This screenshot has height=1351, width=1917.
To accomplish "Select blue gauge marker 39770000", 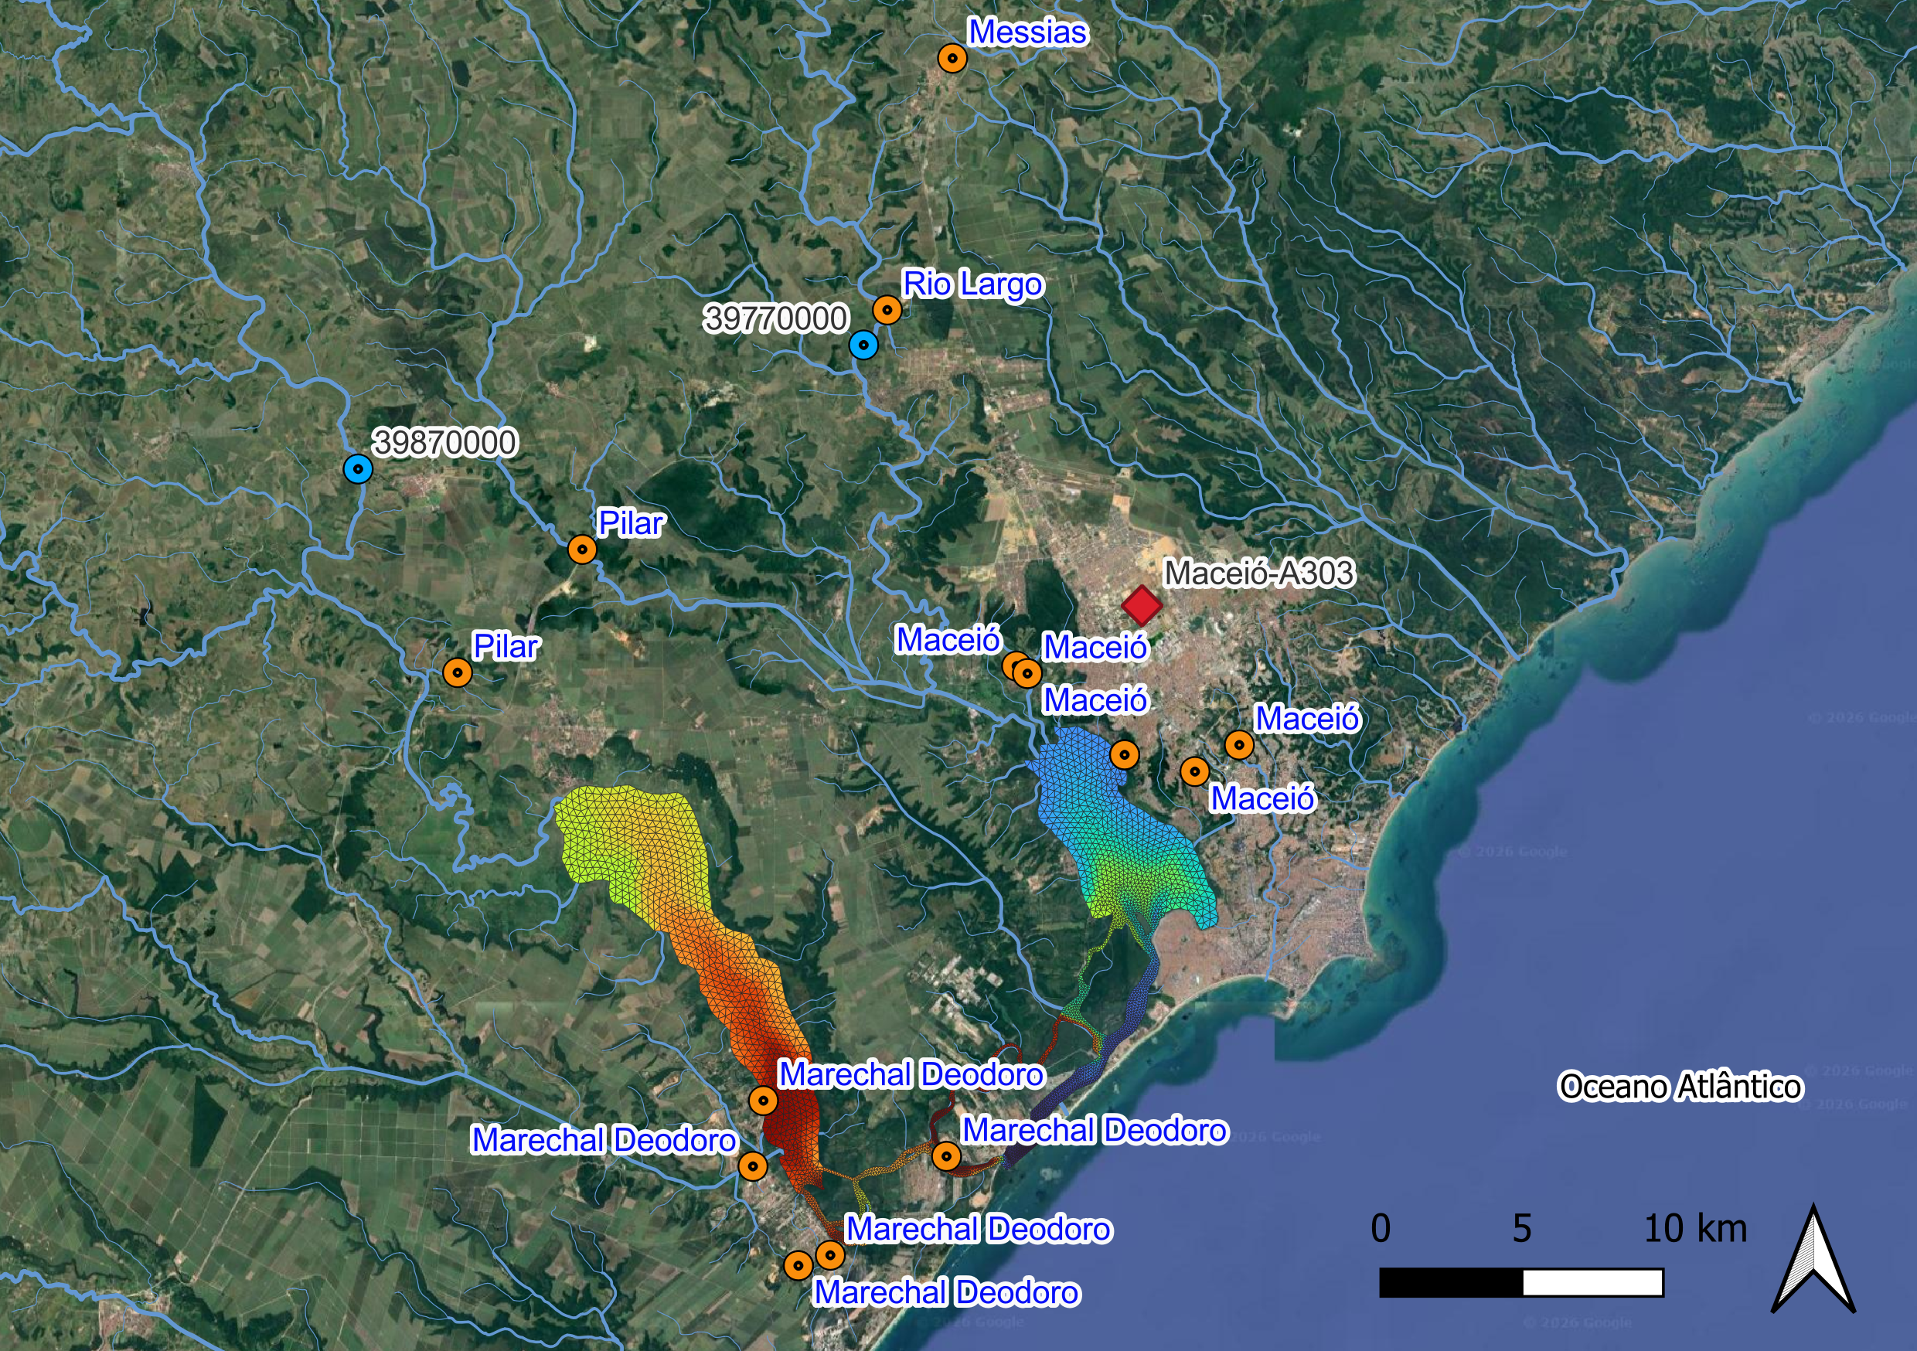I will coord(863,345).
